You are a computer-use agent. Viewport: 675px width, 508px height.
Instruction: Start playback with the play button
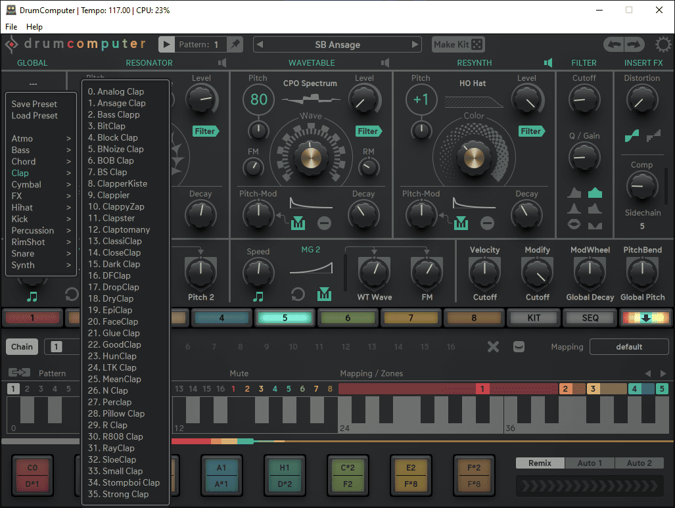[x=166, y=44]
